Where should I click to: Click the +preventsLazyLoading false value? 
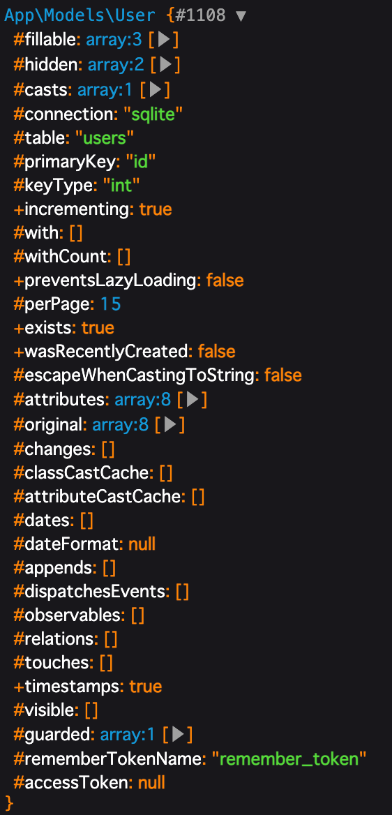[x=225, y=281]
